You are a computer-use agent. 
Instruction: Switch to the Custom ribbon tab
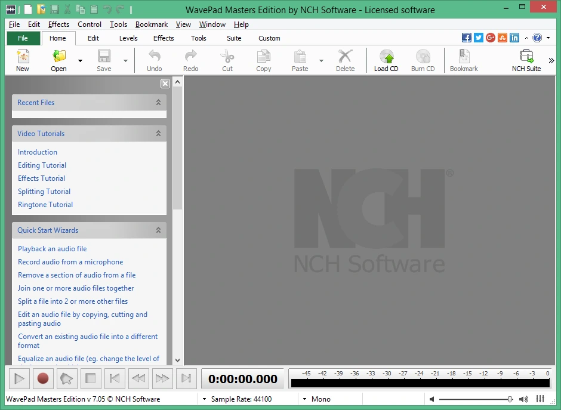269,38
